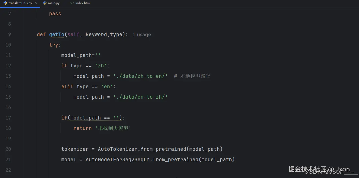359x178 pixels.
Task: Click the 'zh' string literal on line 12
Action: pos(101,66)
